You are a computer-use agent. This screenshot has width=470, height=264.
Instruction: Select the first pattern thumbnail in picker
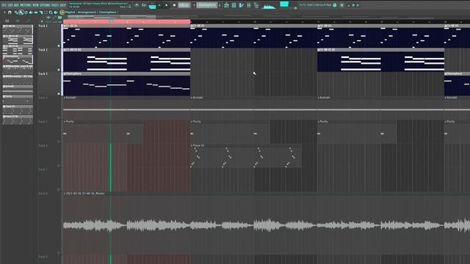coord(18,29)
